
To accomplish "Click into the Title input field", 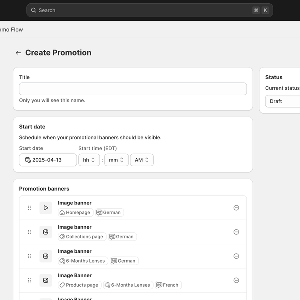I will (133, 89).
